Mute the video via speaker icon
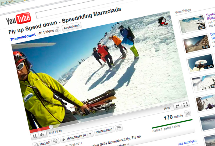The height and width of the screenshot is (146, 215). pos(42,135)
